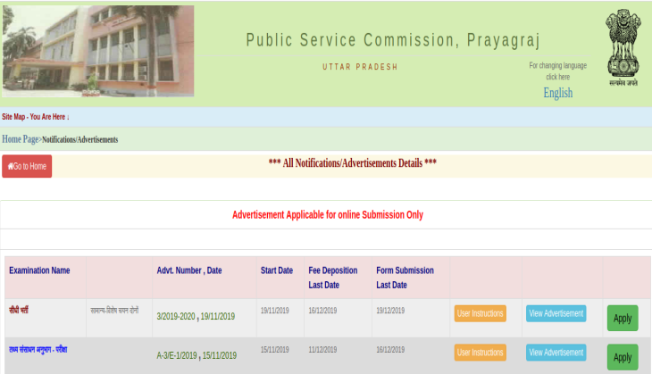This screenshot has width=652, height=374.
Task: Click the Site Map - You Are Here text
Action: coord(36,117)
